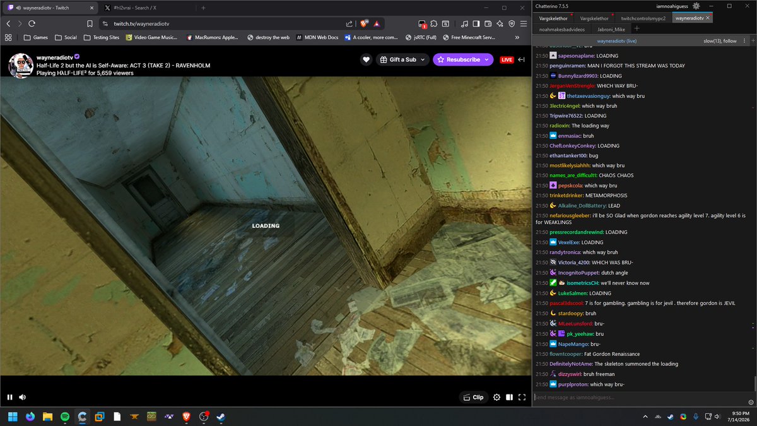The image size is (757, 426).
Task: Close the wayneradiotv Chatterino tab
Action: tap(708, 18)
